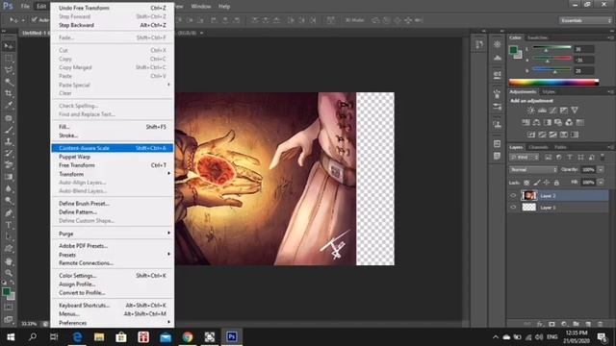This screenshot has height=346, width=616.
Task: Open the Opacity slider arrow
Action: pos(601,170)
